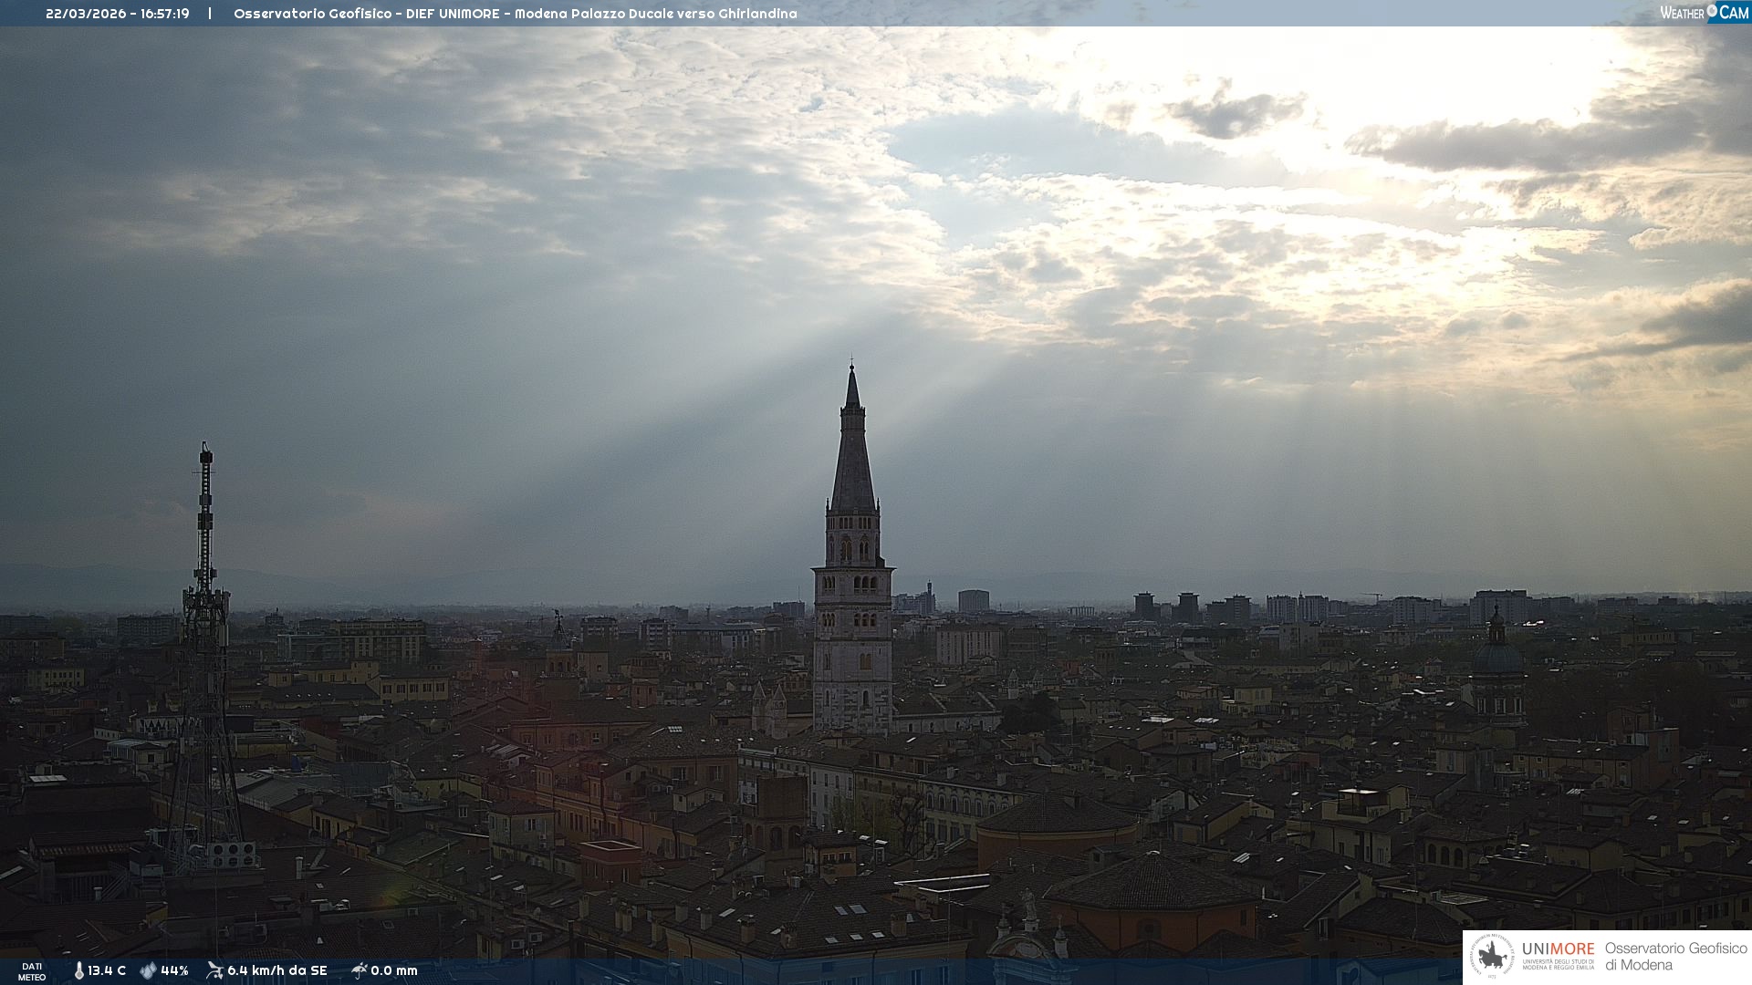Image resolution: width=1752 pixels, height=985 pixels.
Task: Click the Ghirlandina tower spire in image
Action: coord(853,456)
